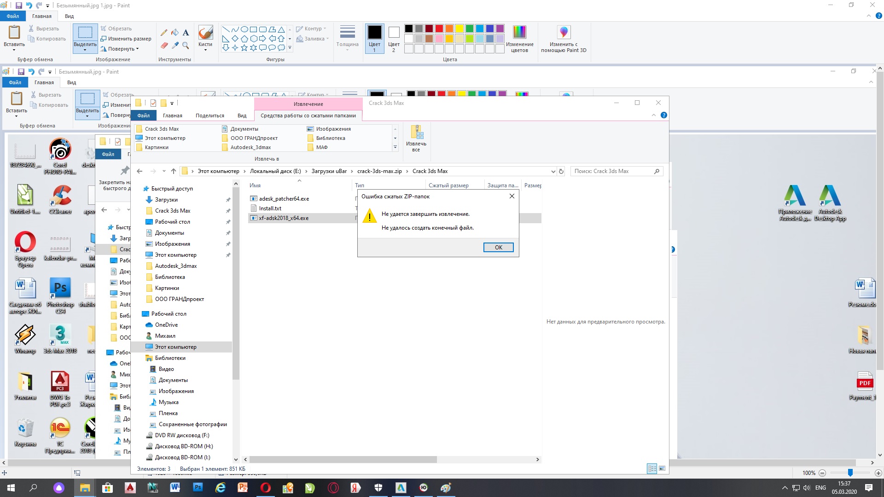Screen dimensions: 884x497
Task: Select the Eraser tool
Action: click(164, 46)
